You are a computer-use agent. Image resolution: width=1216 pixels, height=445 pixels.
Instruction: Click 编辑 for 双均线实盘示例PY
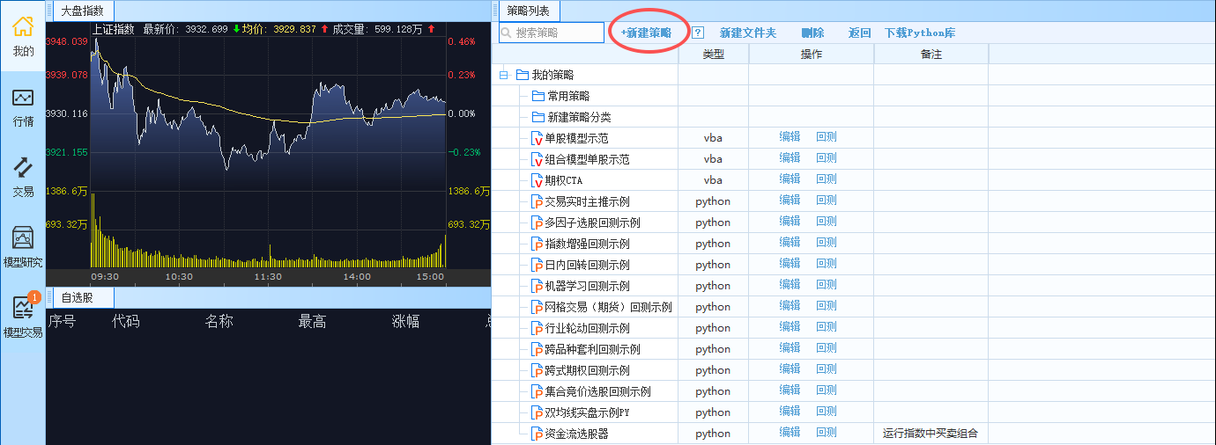790,411
